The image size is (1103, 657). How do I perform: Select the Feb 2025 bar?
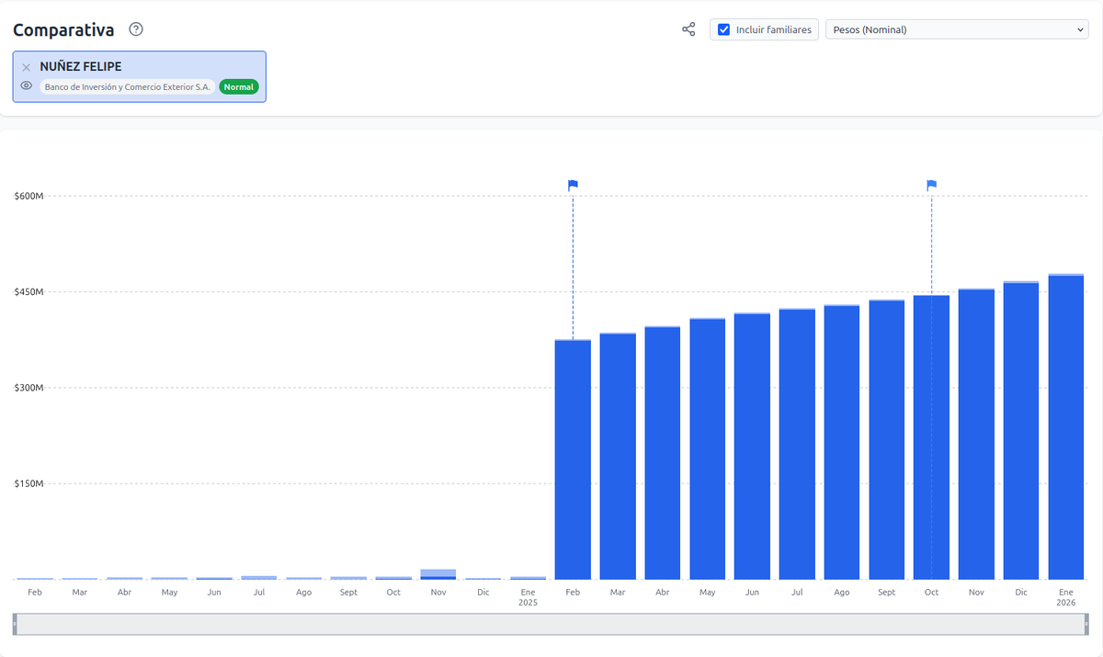(x=574, y=459)
